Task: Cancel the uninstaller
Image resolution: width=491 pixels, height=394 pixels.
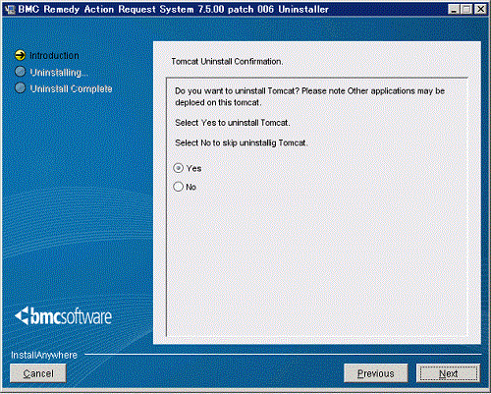Action: point(38,373)
